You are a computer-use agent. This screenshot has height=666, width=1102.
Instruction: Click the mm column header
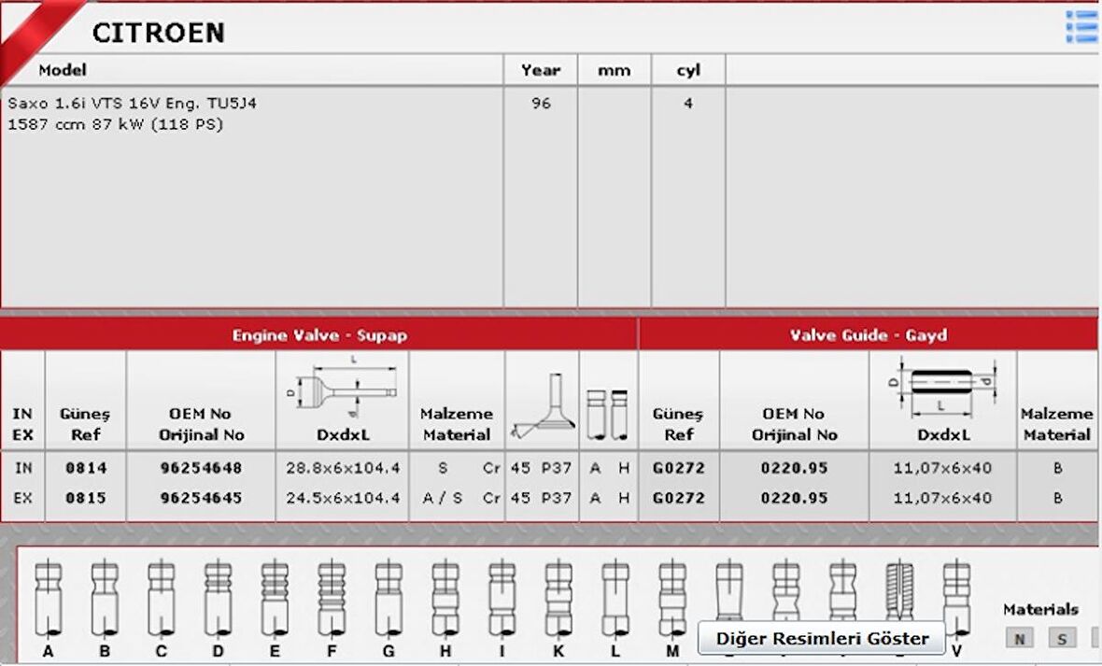(x=615, y=71)
